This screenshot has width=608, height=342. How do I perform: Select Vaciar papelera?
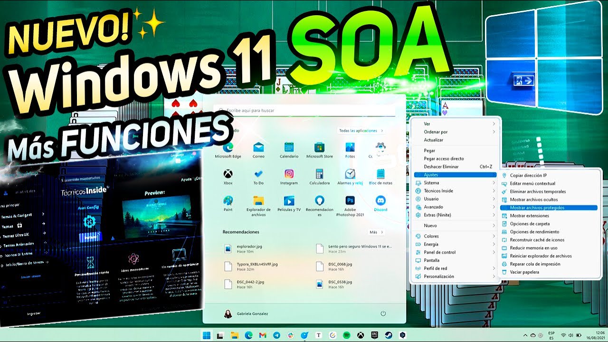click(549, 272)
